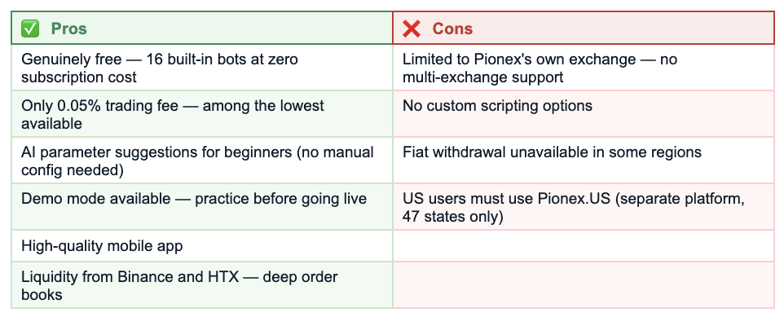The width and height of the screenshot is (784, 326).
Task: Click the word 'Pros' in the header
Action: [69, 29]
